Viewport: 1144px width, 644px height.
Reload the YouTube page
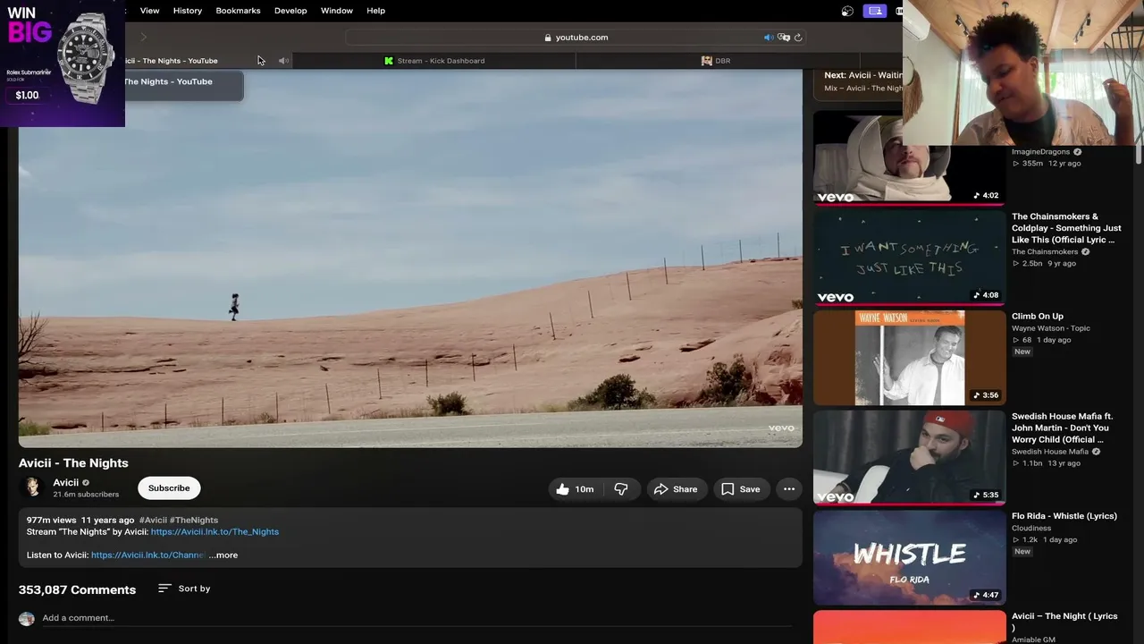[798, 38]
